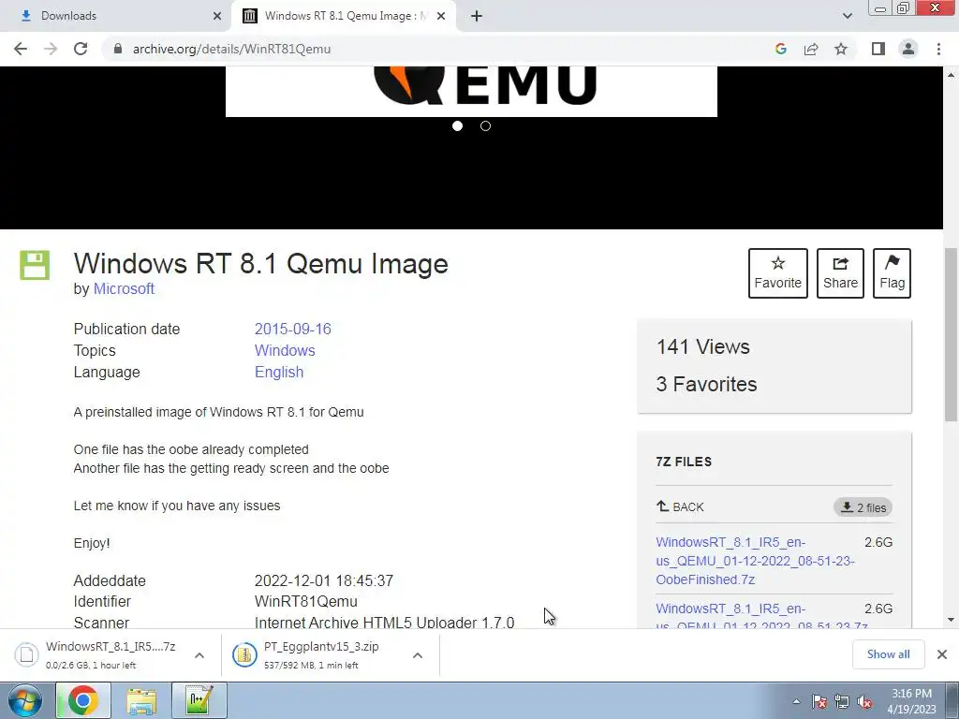Select the Windows RT 8.1 Qemu Image tab
Viewport: 959px width, 719px height.
click(x=344, y=16)
